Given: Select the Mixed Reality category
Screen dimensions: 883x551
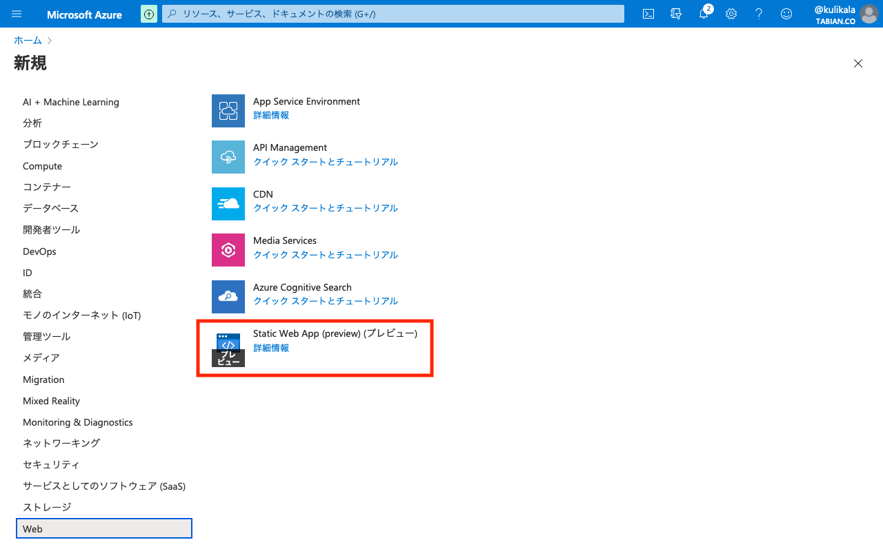Looking at the screenshot, I should pyautogui.click(x=51, y=401).
